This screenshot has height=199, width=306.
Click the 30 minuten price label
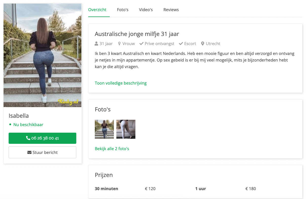(106, 189)
